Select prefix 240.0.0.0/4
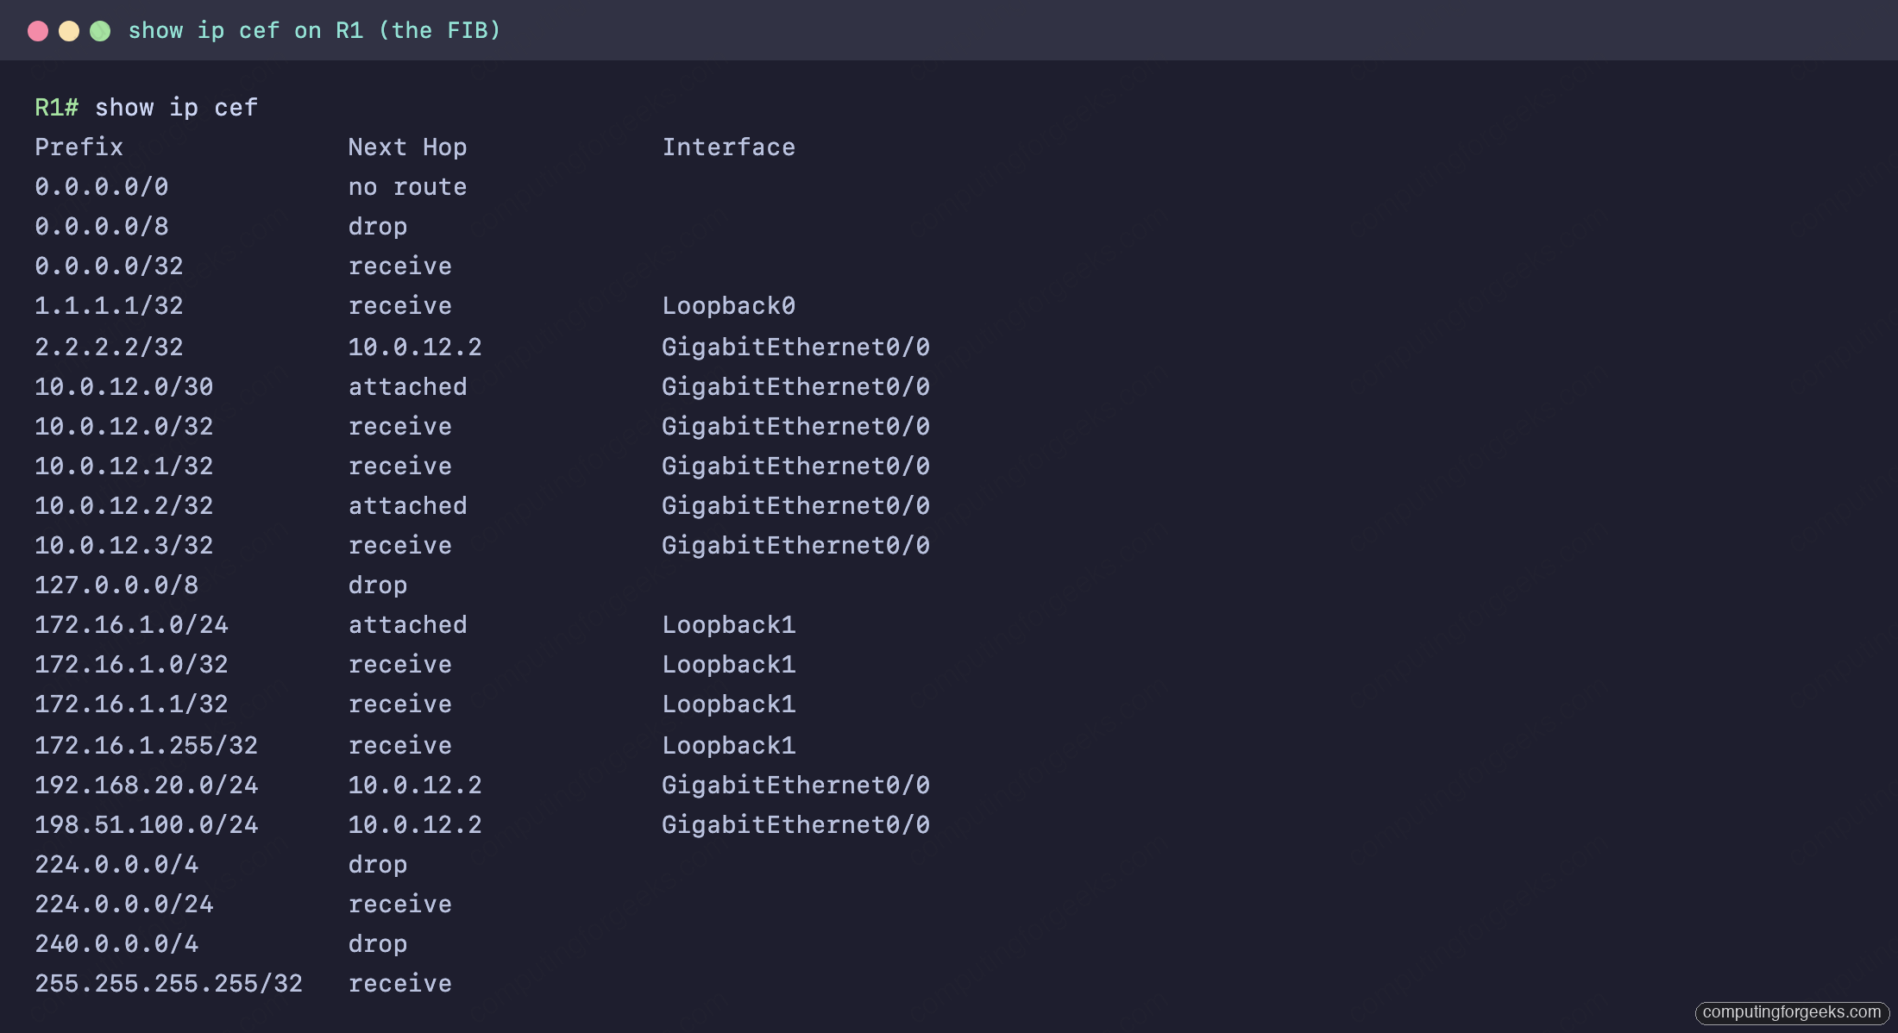1898x1033 pixels. (x=116, y=944)
